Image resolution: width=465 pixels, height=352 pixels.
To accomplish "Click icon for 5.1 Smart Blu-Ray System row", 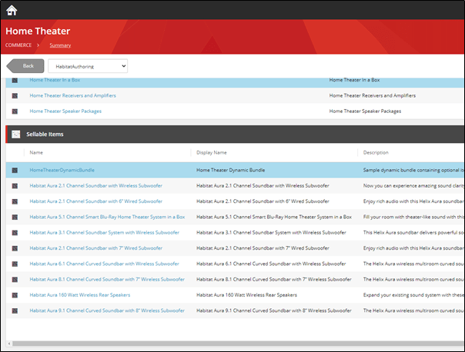I will click(15, 218).
